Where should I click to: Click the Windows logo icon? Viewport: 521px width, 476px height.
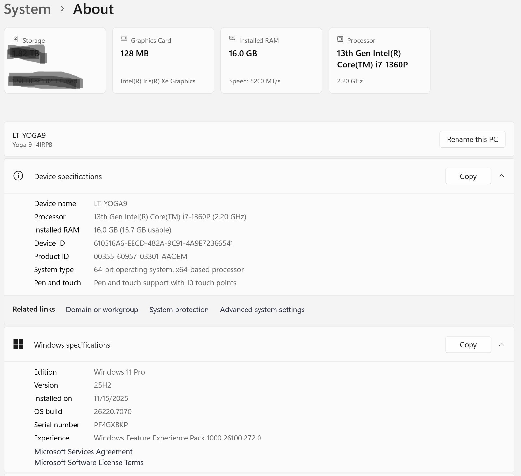18,344
